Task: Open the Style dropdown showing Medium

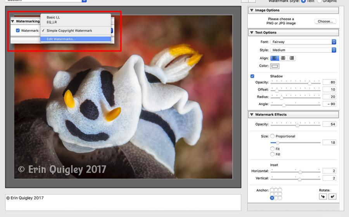Action: pos(303,50)
